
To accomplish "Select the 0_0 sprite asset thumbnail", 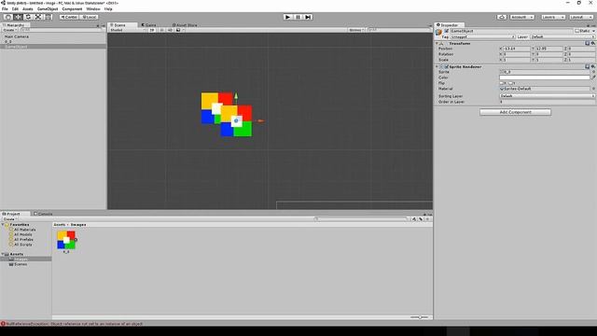I will [66, 240].
